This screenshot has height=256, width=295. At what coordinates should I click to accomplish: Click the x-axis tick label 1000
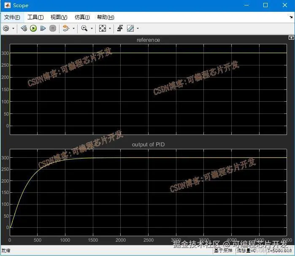[65, 240]
